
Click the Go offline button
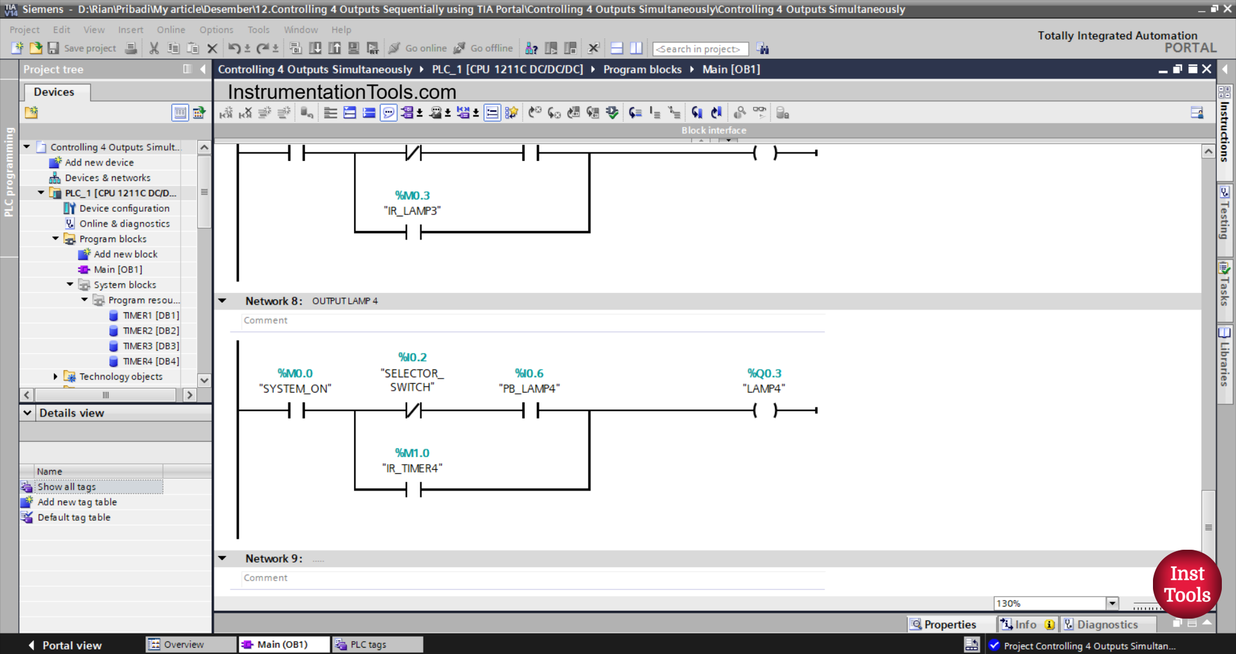tap(483, 48)
